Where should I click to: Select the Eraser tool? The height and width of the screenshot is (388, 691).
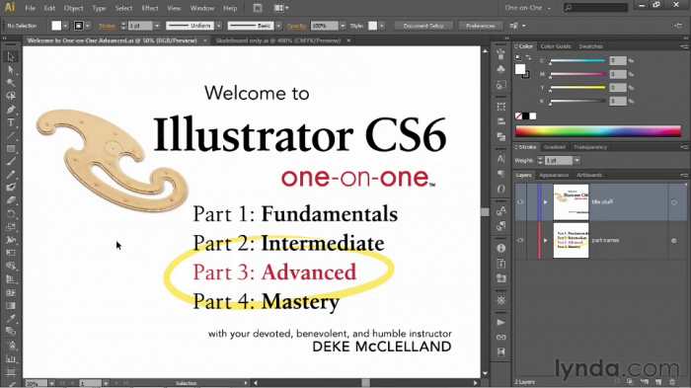11,200
